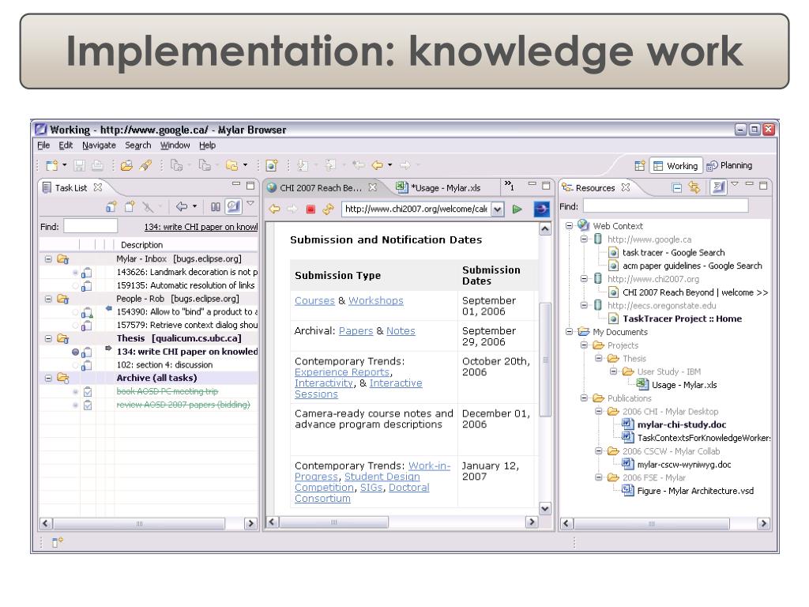Viewport: 809px width, 607px height.
Task: Click the Open Perspective icon beside Working
Action: [x=640, y=166]
